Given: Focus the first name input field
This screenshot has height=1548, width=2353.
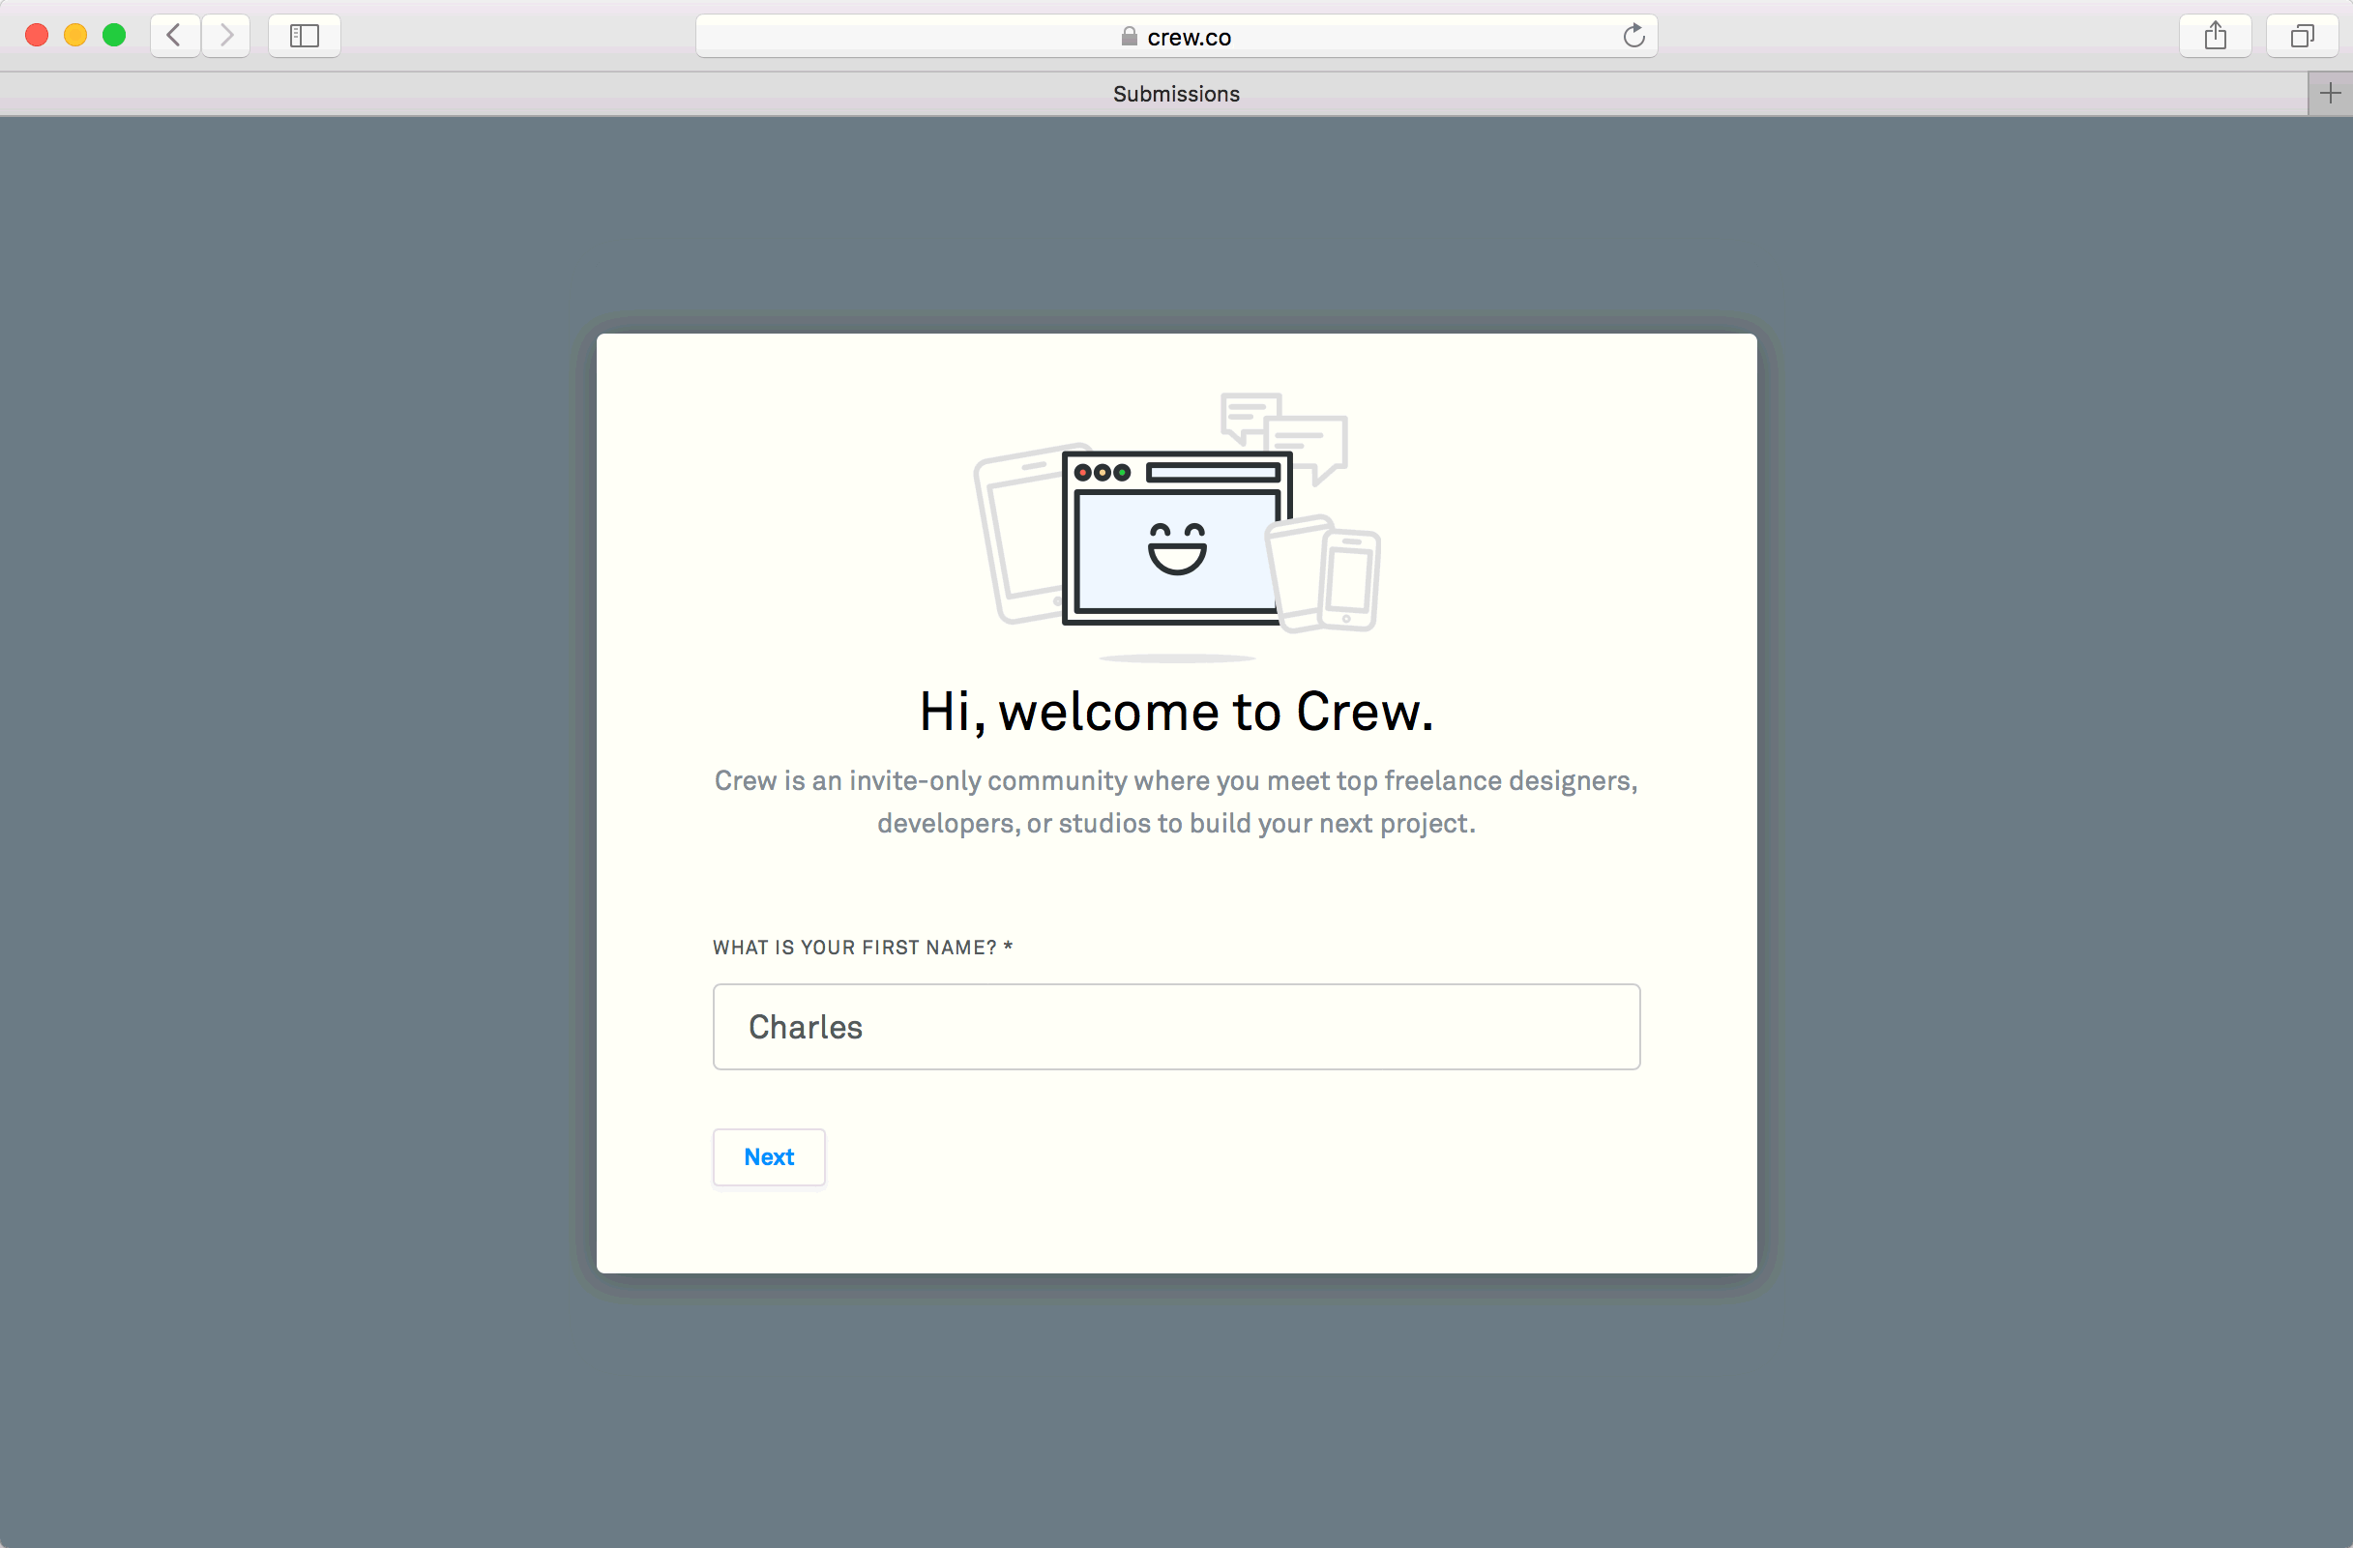Looking at the screenshot, I should (1175, 1026).
